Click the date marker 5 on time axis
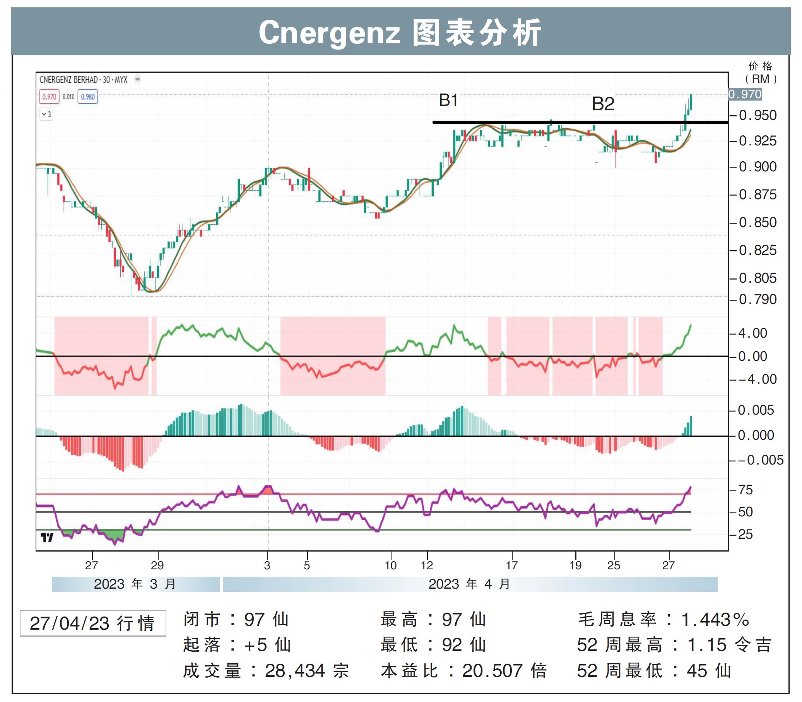 coord(307,565)
